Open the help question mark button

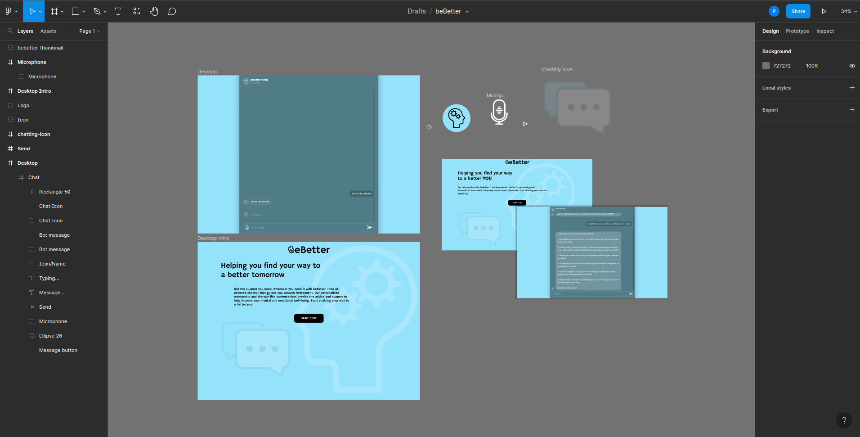pyautogui.click(x=844, y=420)
